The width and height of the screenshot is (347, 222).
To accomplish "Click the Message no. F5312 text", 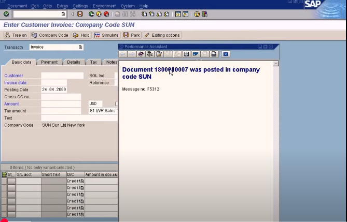I will coord(141,89).
